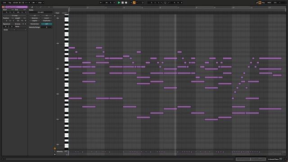Click the 4 / 4 time signature field
Image resolution: width=288 pixels, height=162 pixels.
coord(27,3)
